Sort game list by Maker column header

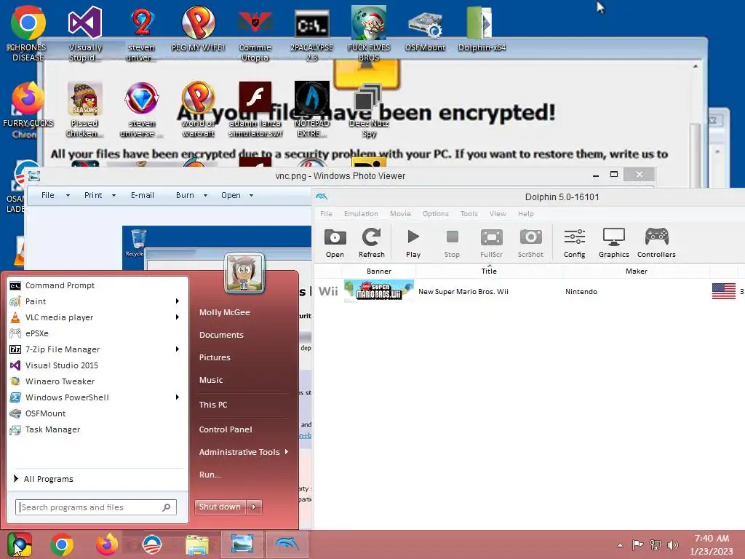click(636, 271)
